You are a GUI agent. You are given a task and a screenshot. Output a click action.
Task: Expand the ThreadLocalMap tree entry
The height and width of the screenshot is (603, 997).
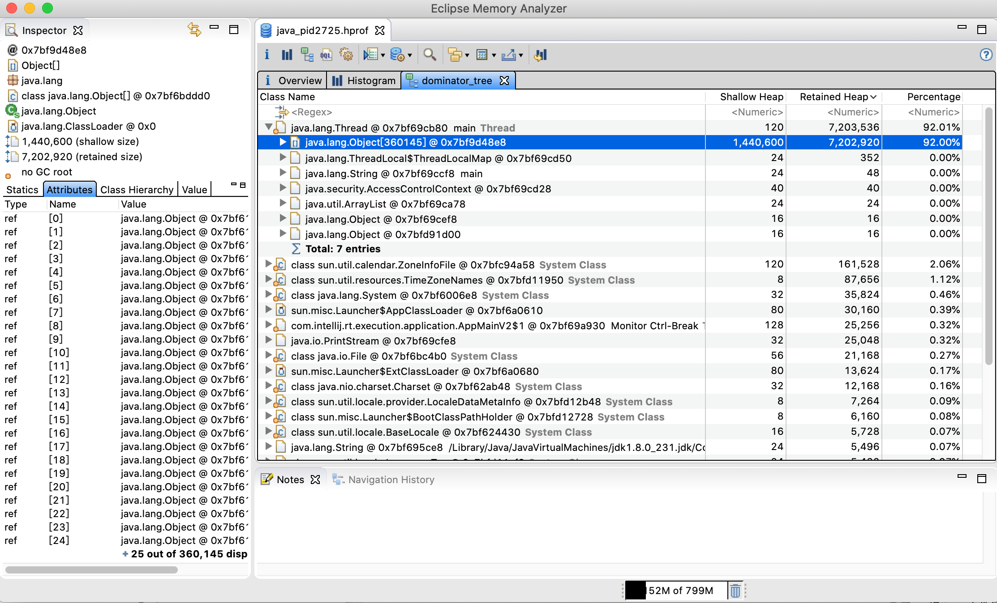click(x=283, y=157)
